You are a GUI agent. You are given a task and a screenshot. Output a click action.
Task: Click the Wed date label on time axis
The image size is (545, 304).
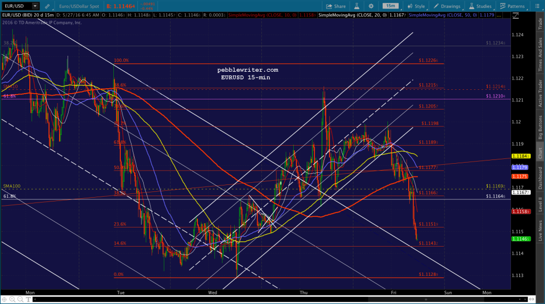212,292
